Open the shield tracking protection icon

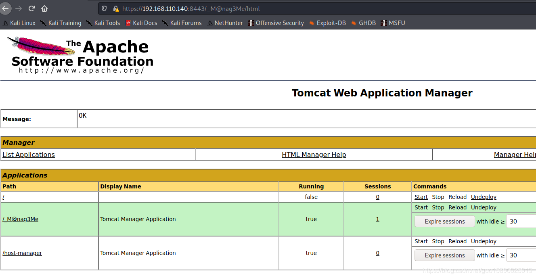104,8
